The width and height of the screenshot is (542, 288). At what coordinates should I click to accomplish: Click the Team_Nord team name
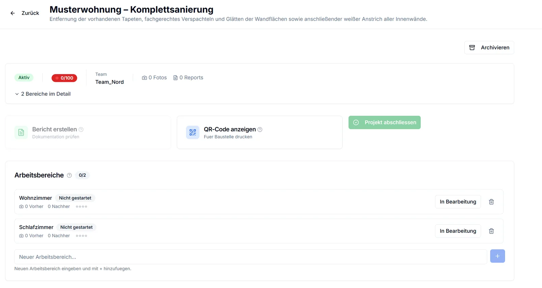pos(109,82)
